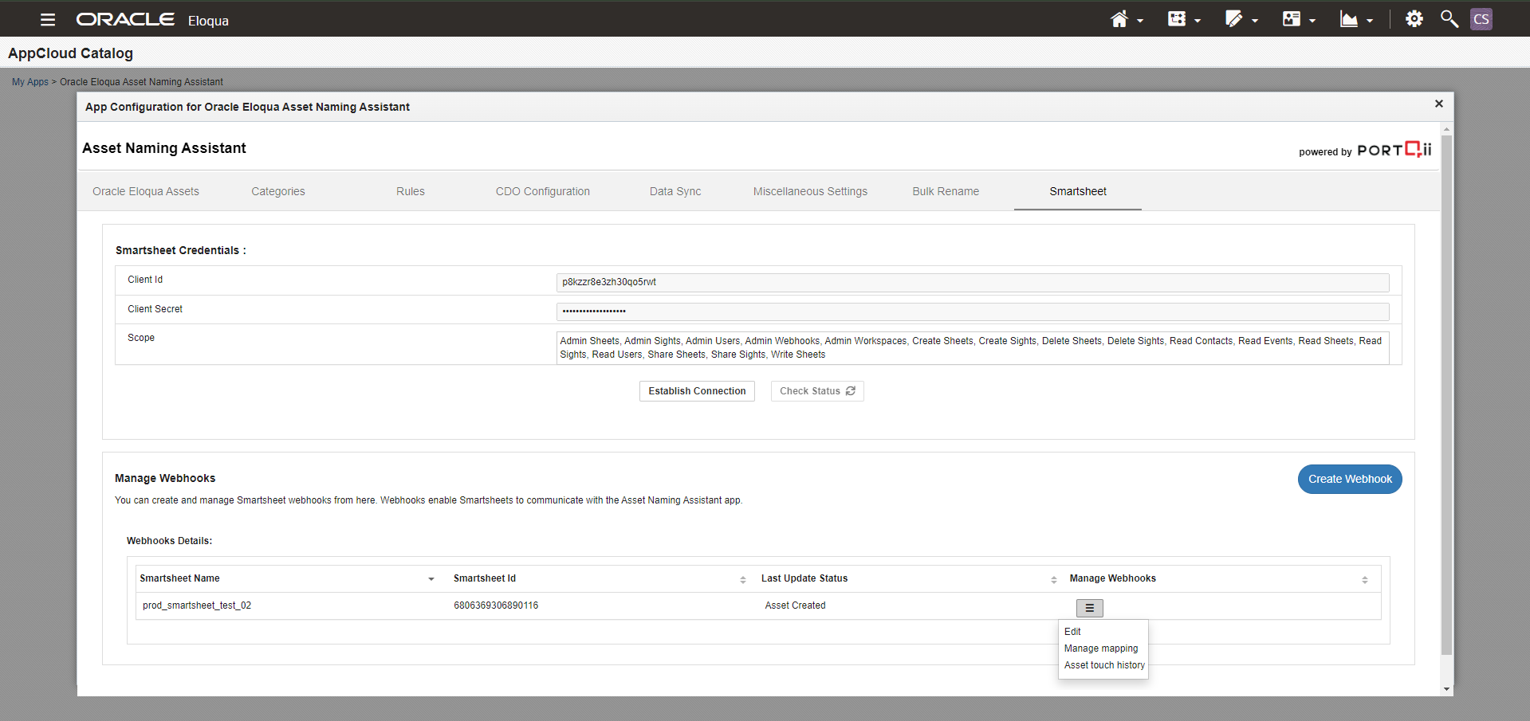Click the My Apps breadcrumb link
Screen dimensions: 1530x721
tap(29, 82)
